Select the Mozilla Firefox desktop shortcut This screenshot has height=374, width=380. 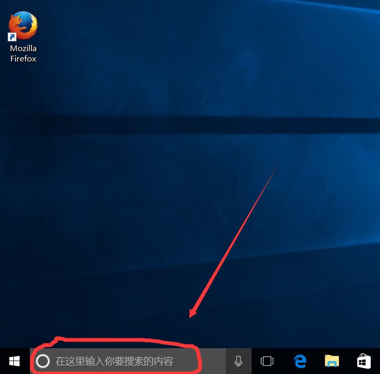coord(23,37)
